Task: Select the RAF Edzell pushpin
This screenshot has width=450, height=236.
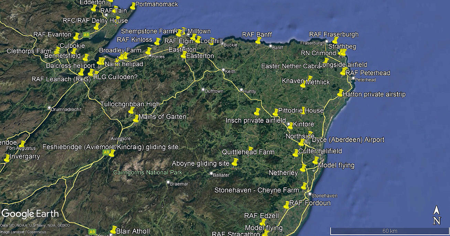Action: (263, 222)
